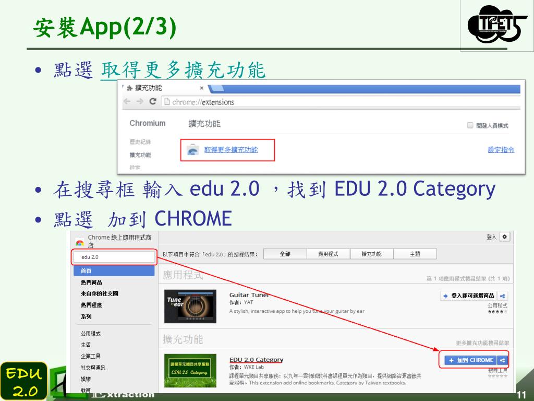Choose the 公用程式 category

[91, 334]
